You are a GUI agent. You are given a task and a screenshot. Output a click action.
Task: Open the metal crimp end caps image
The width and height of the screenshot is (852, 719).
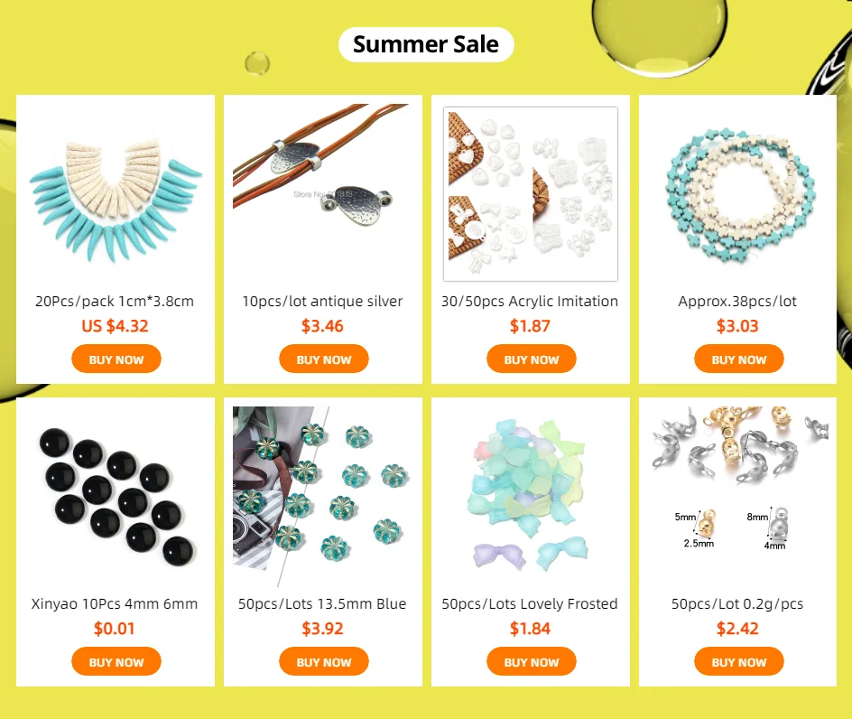click(738, 497)
